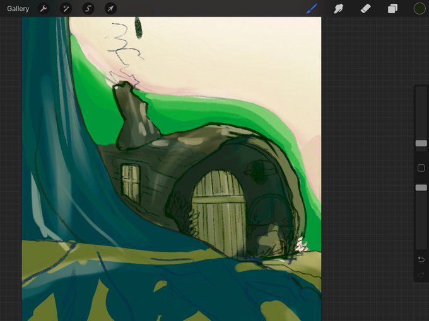Click the brush size slider handle
The height and width of the screenshot is (321, 429).
click(x=421, y=144)
